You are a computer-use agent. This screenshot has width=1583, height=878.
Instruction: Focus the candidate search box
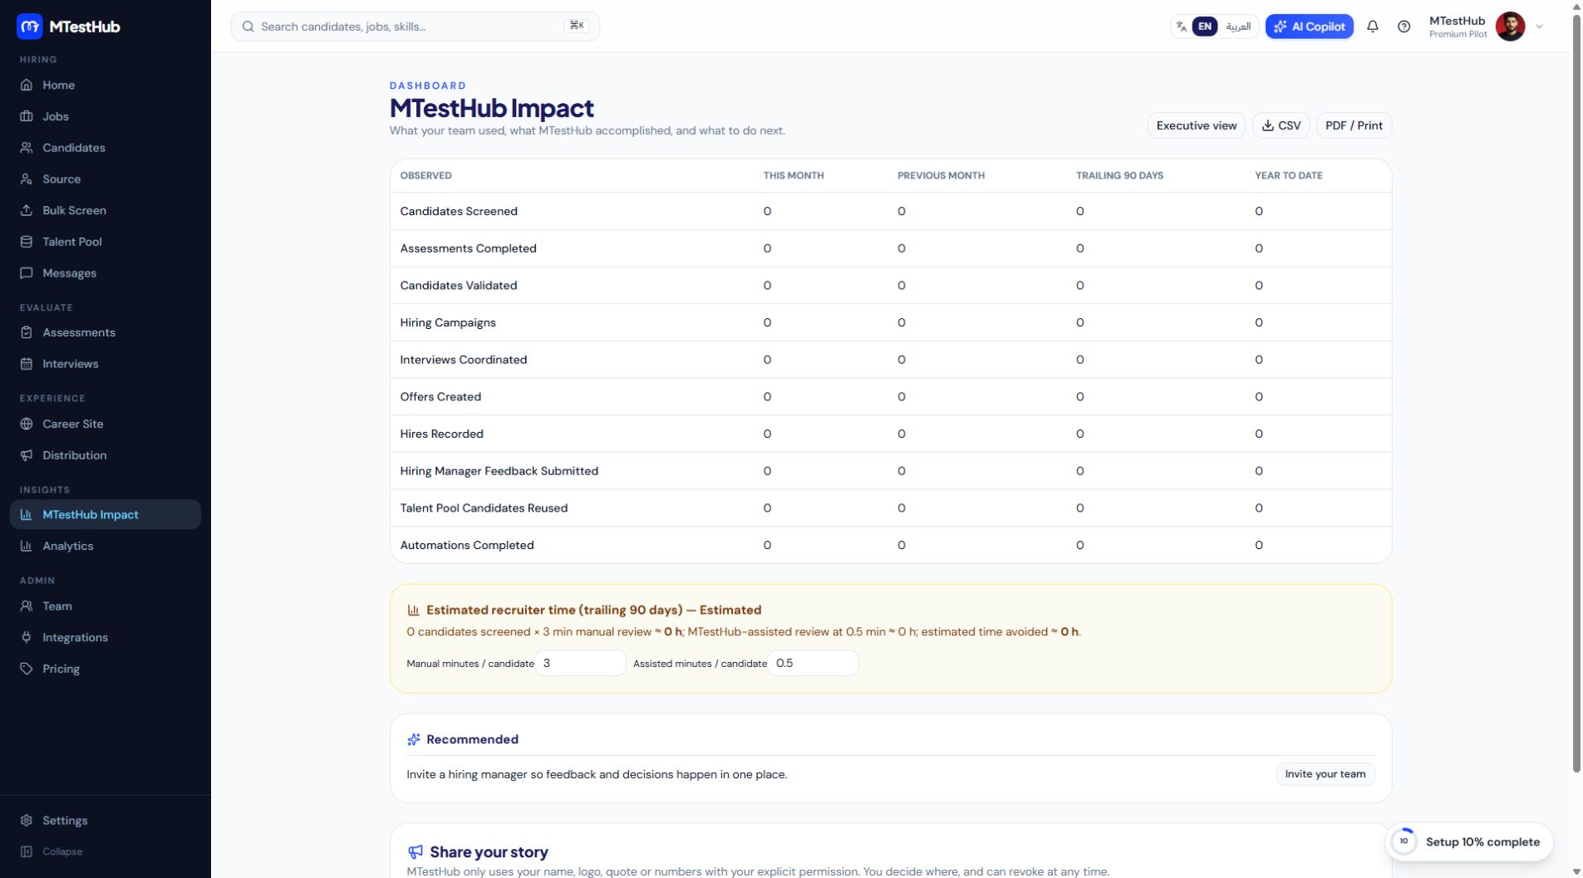(x=415, y=27)
